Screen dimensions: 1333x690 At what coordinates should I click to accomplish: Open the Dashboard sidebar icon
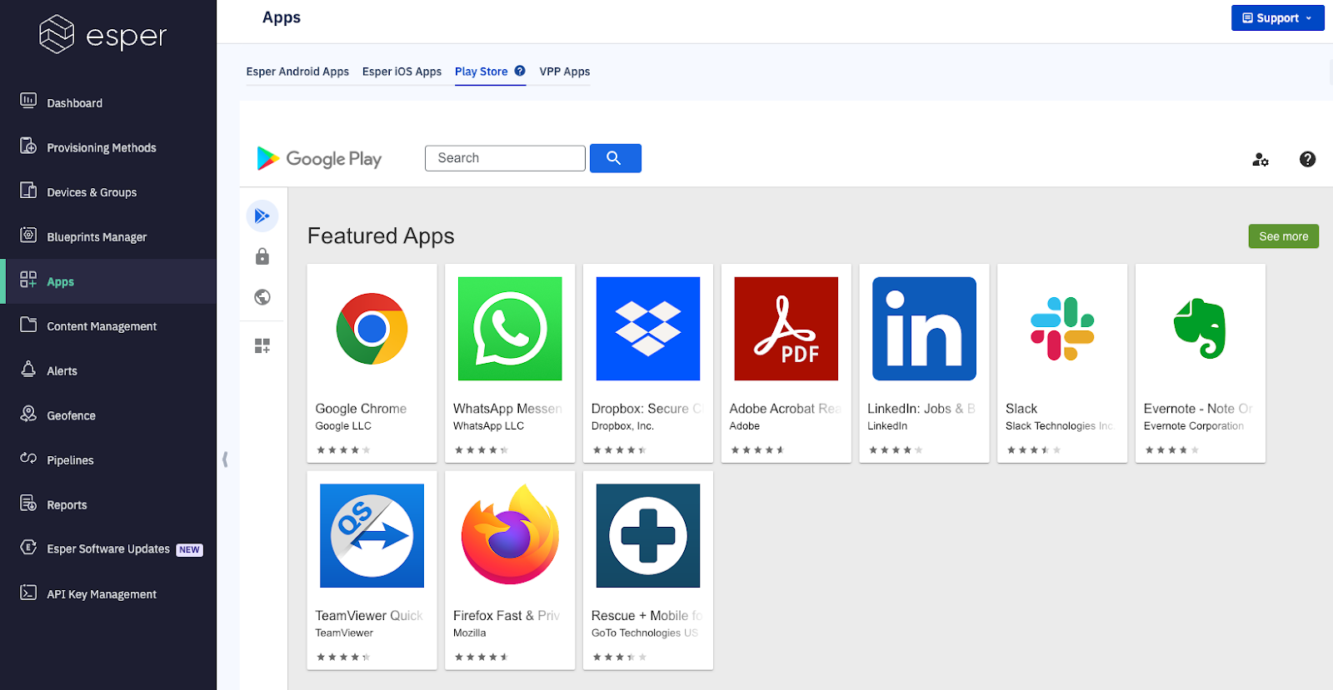pyautogui.click(x=28, y=101)
